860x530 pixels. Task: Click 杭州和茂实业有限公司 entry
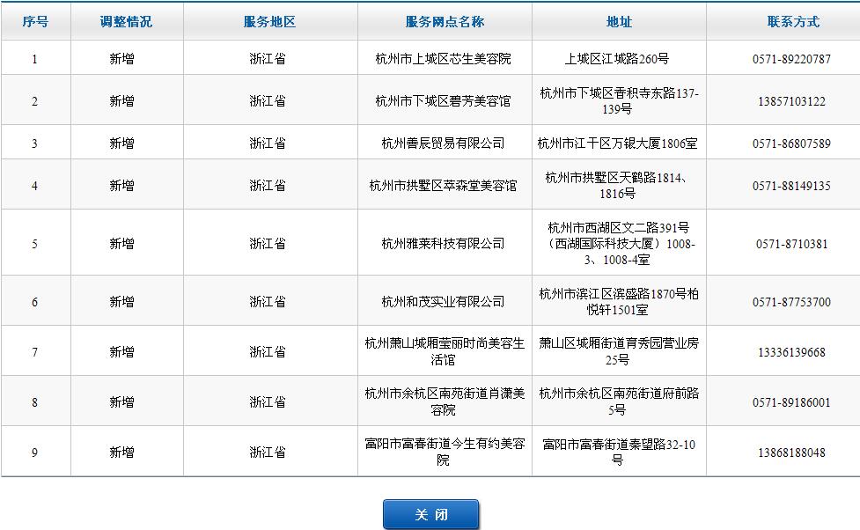(x=443, y=302)
